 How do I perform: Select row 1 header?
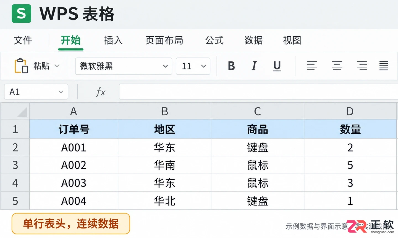(x=15, y=129)
